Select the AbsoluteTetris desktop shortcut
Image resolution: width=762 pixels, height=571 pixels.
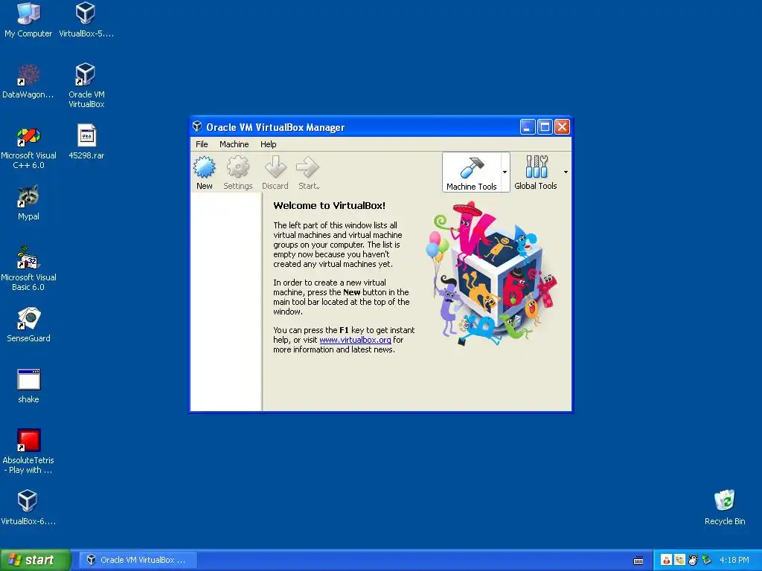tap(28, 451)
